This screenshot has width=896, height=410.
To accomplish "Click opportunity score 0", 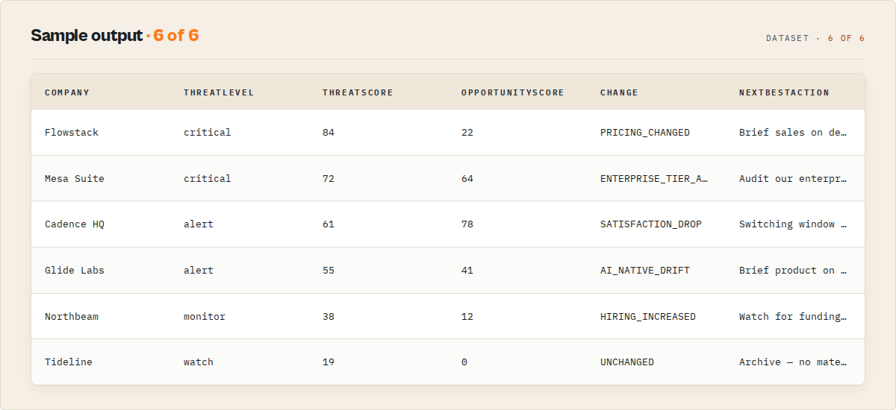I will 464,362.
